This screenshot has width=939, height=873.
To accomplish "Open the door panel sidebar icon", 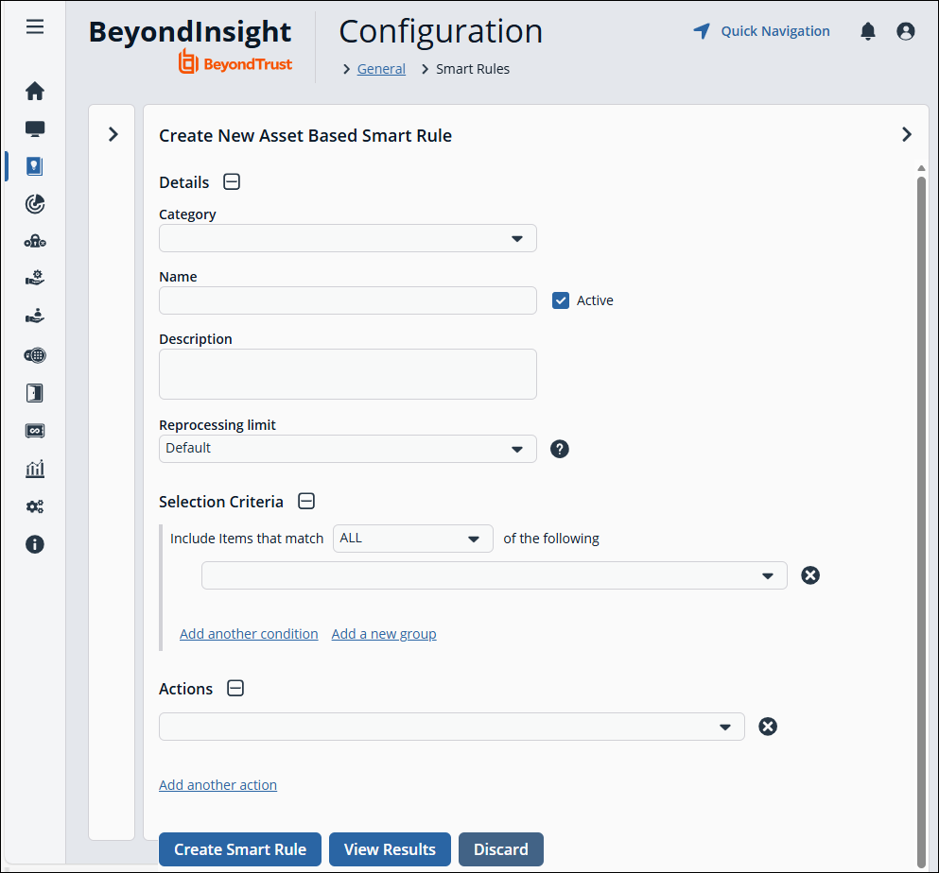I will point(35,393).
